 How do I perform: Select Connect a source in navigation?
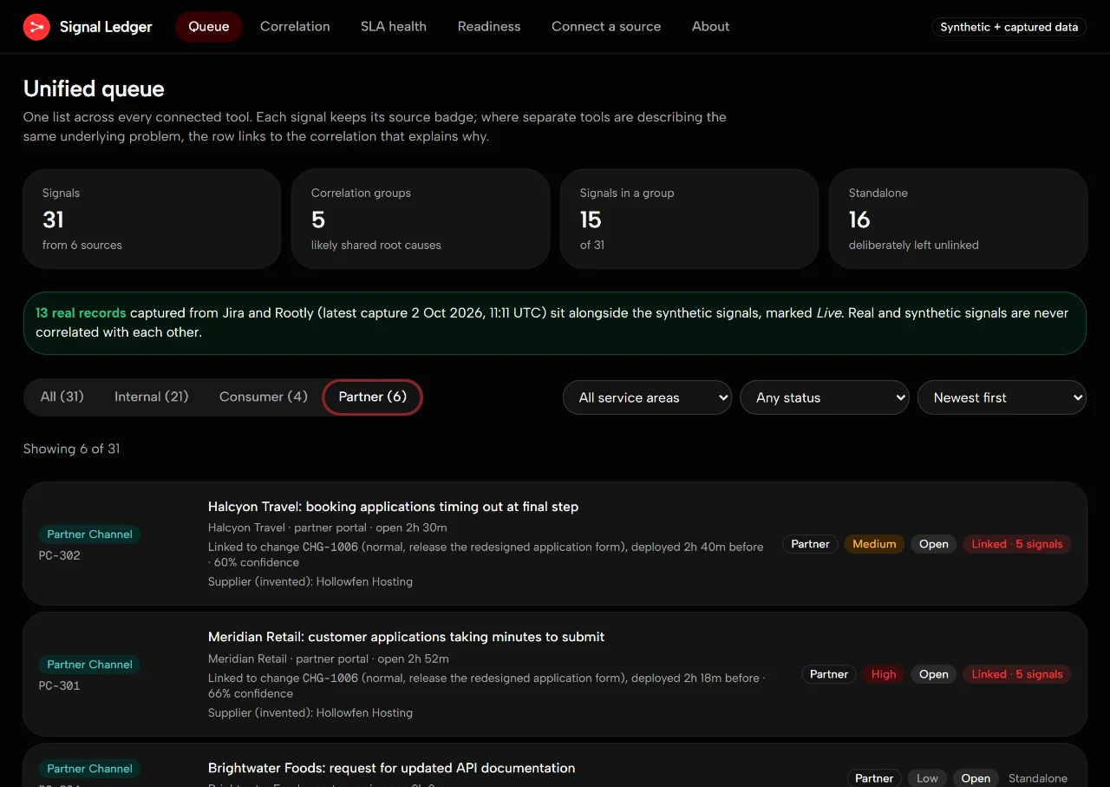point(606,27)
